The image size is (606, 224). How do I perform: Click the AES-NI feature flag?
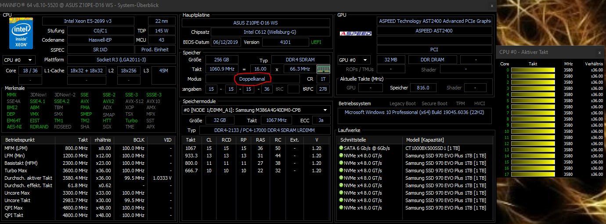14,127
